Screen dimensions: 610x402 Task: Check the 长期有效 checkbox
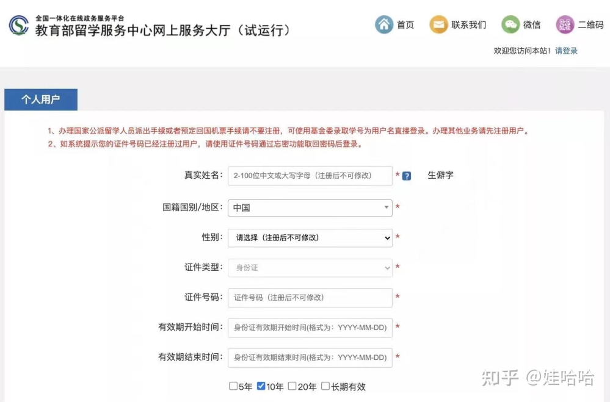point(325,386)
